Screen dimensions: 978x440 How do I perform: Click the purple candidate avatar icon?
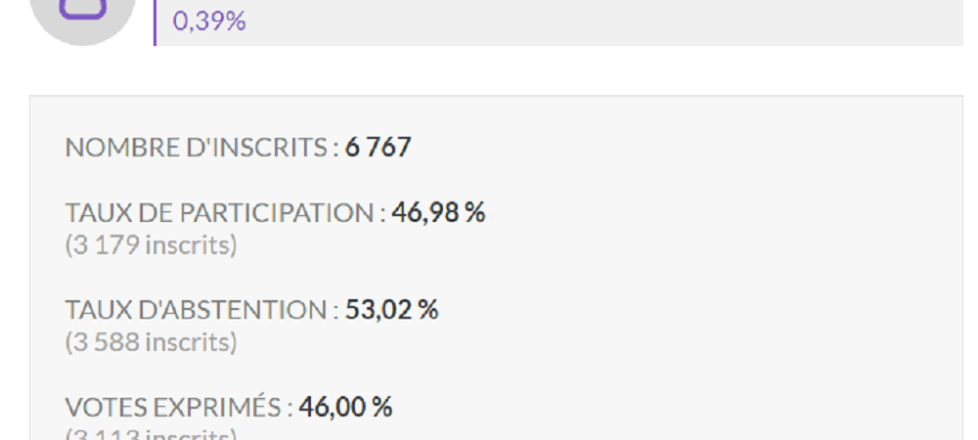point(82,10)
